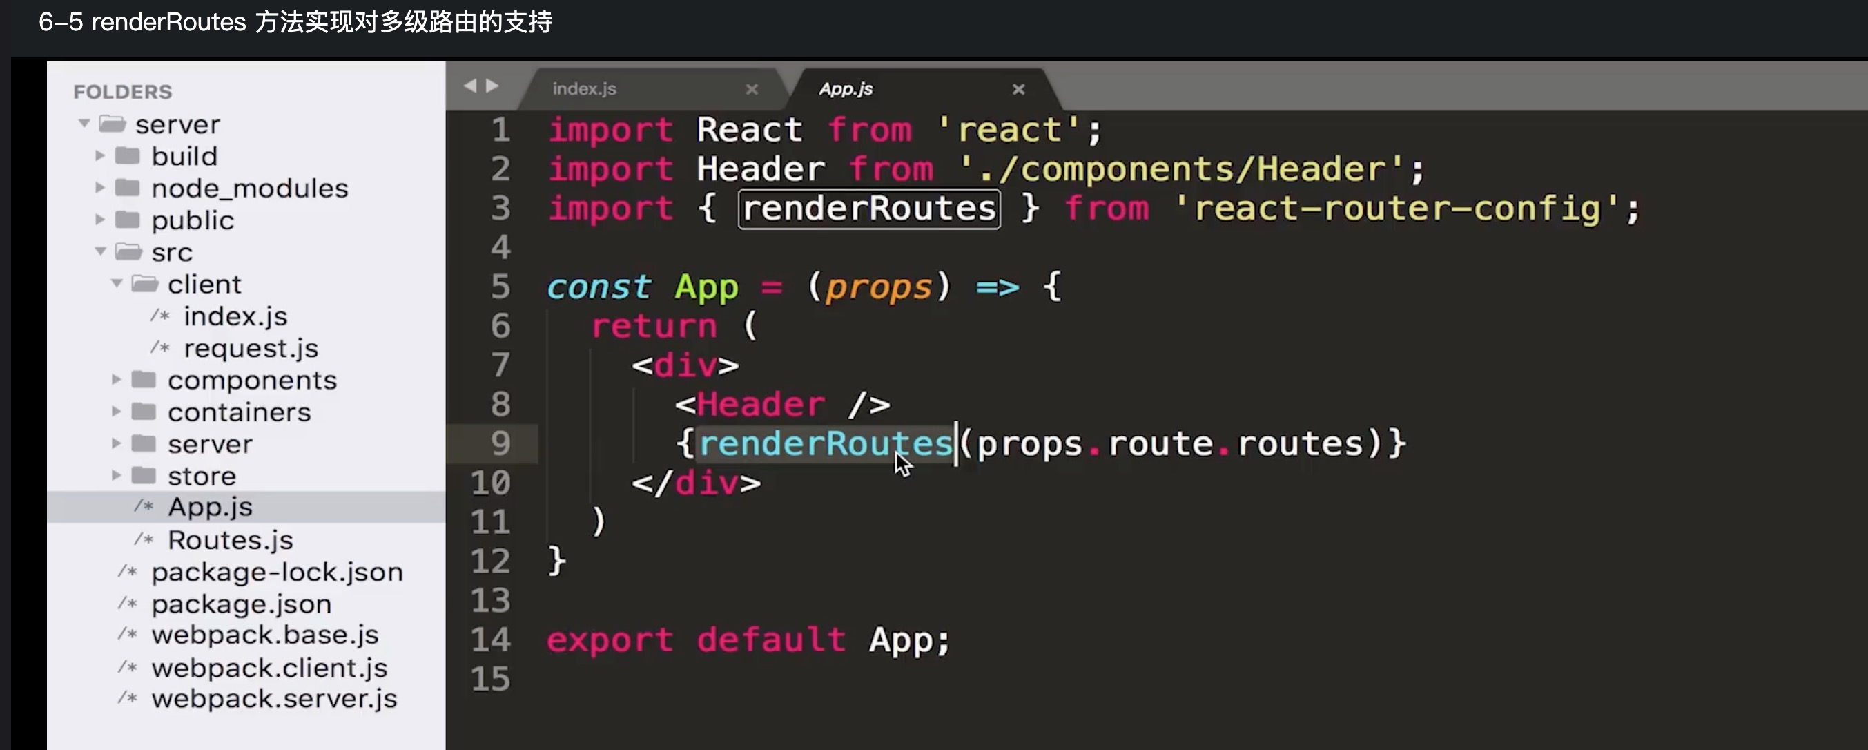The image size is (1868, 750).
Task: Click the containers folder icon
Action: pyautogui.click(x=144, y=412)
